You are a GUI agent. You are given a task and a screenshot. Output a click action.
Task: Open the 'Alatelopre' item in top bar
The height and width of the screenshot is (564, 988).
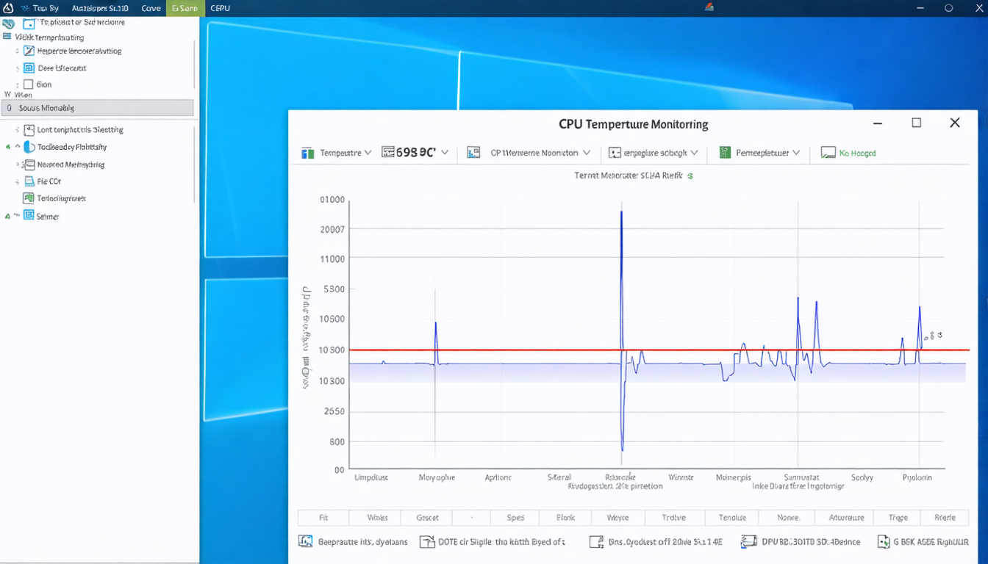point(100,8)
